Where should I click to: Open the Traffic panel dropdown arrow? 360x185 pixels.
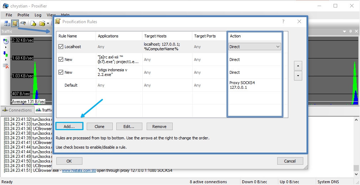click(x=344, y=31)
